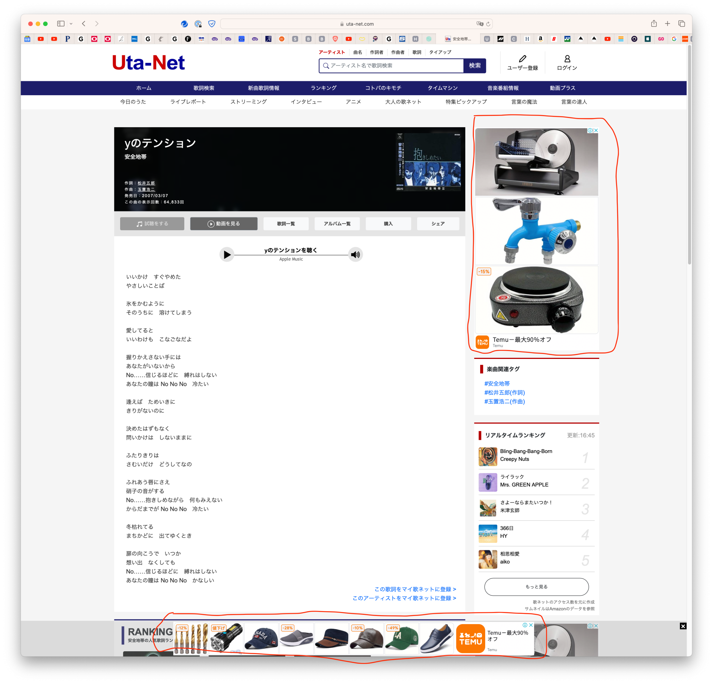The image size is (713, 684).
Task: Switch to the 曲名 search tab
Action: tap(357, 52)
